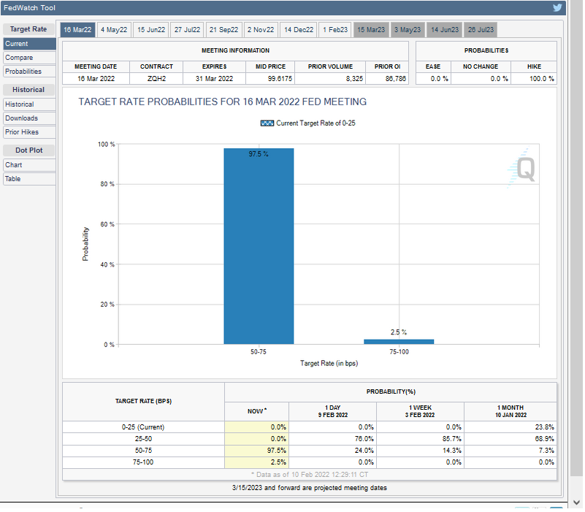
Task: Select Current under Target Rate
Action: [29, 44]
